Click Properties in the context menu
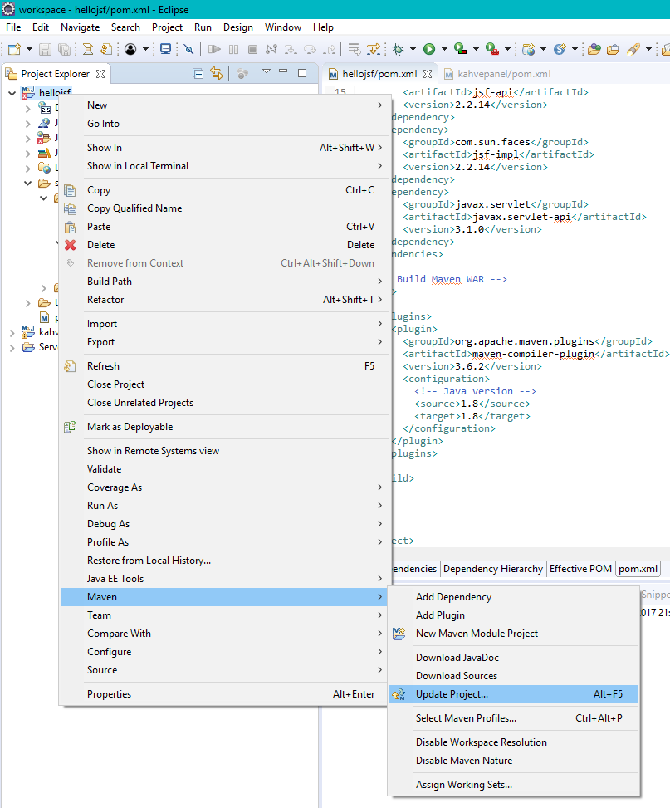Viewport: 670px width, 808px height. pos(223,694)
